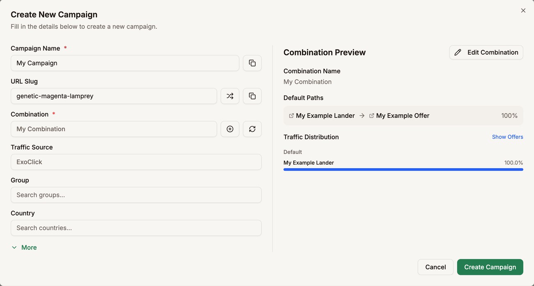
Task: Click the Create Campaign button
Action: [490, 267]
